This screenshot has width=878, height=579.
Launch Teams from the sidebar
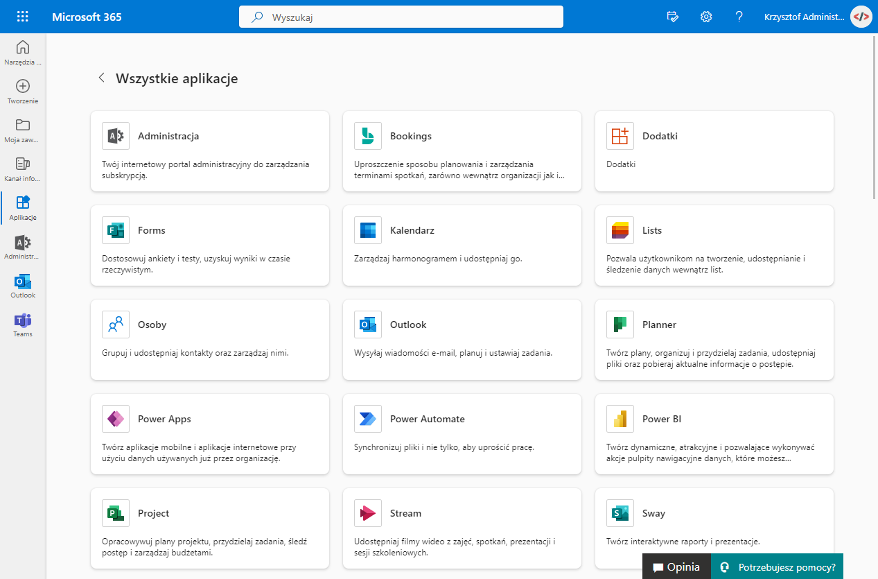coord(23,324)
